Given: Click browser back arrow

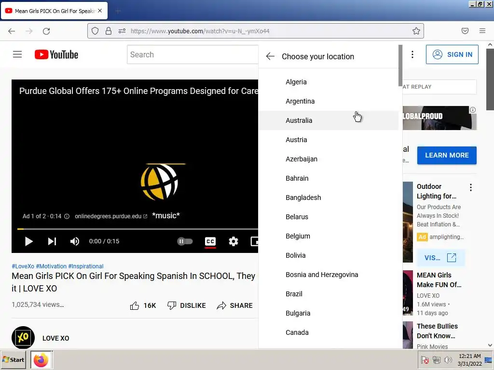Looking at the screenshot, I should click(x=12, y=31).
